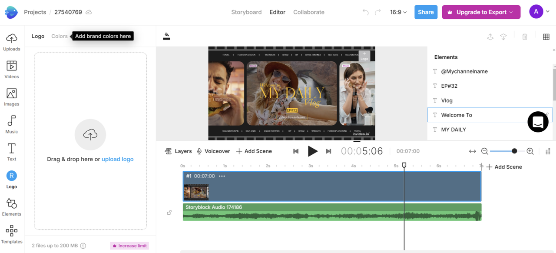This screenshot has height=253, width=556.
Task: Play the video preview
Action: tap(312, 151)
